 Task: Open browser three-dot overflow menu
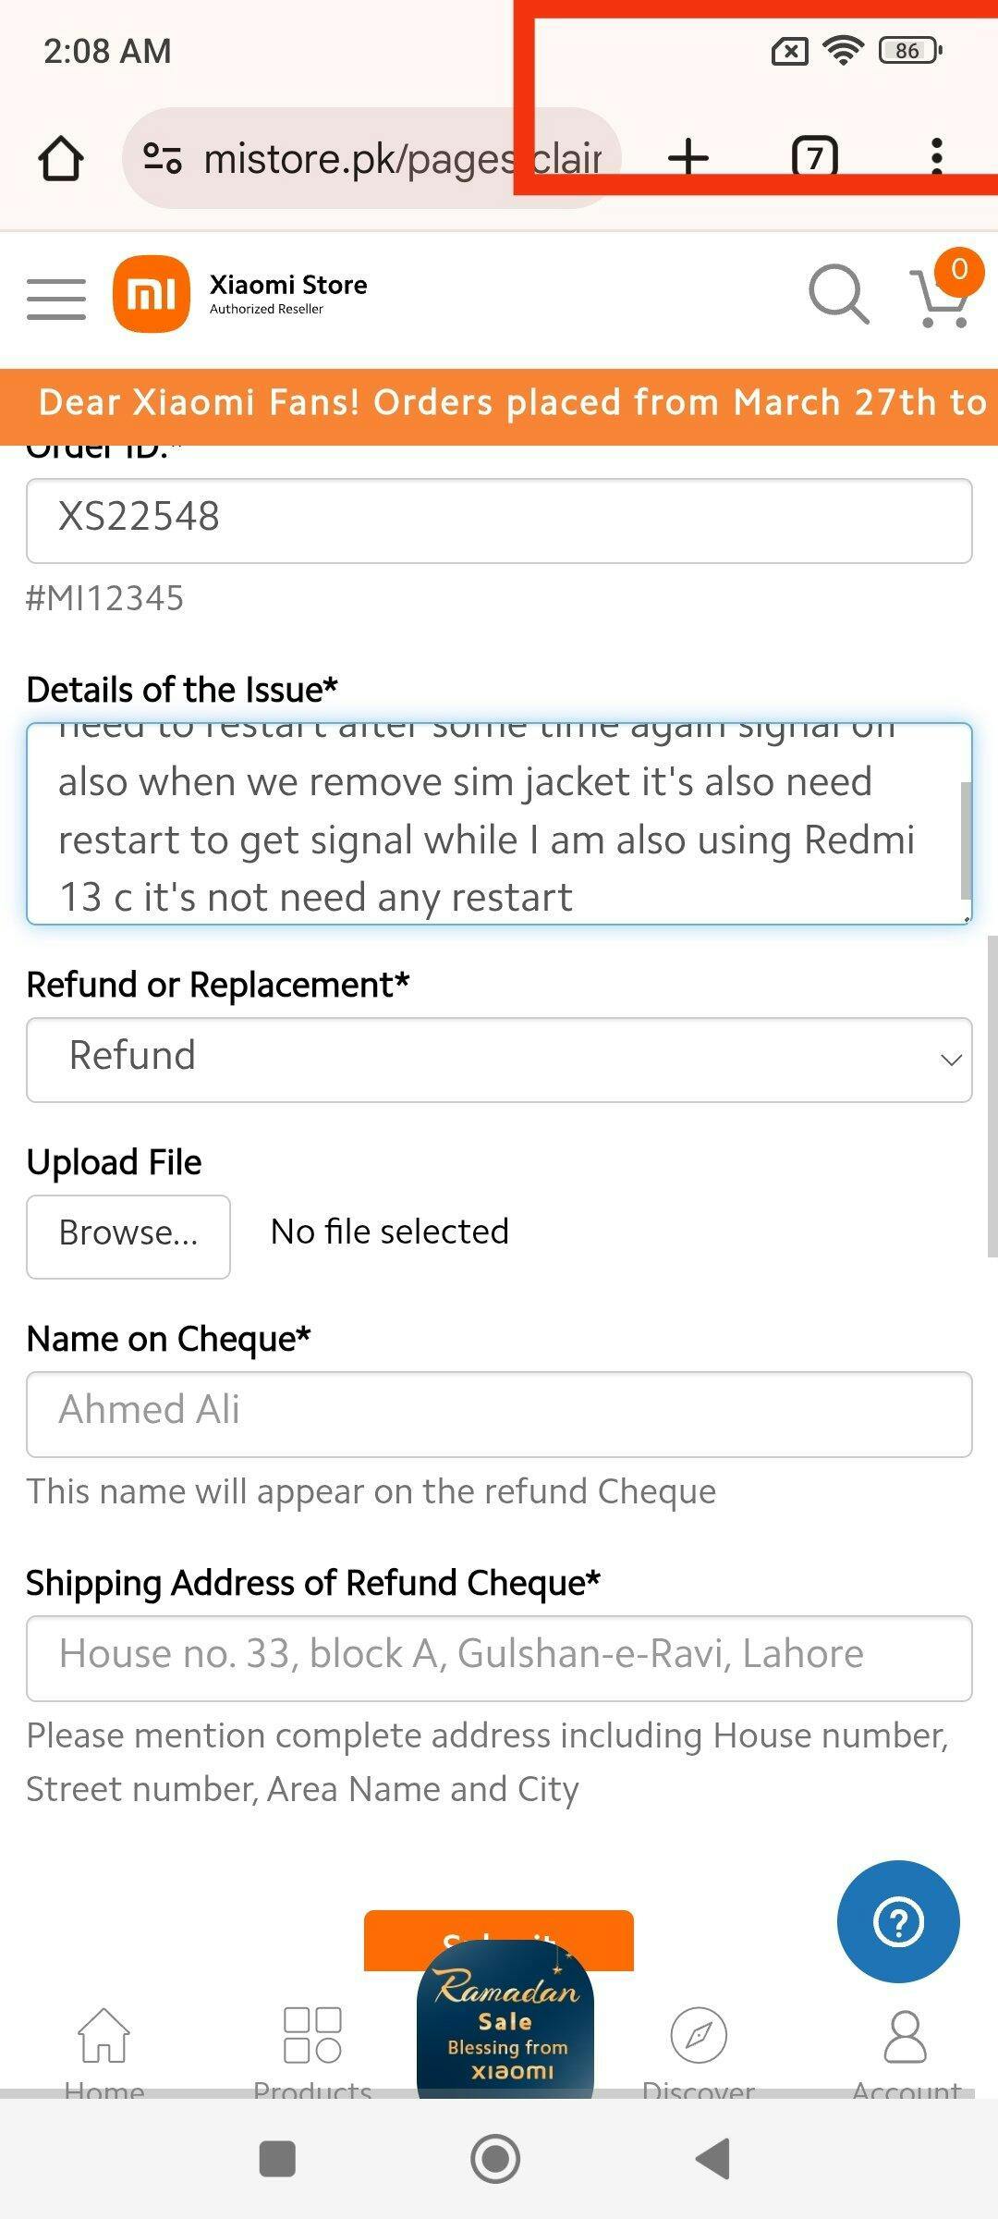(936, 157)
